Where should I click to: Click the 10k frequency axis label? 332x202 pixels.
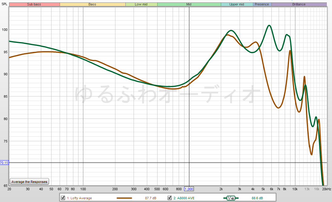pyautogui.click(x=295, y=189)
